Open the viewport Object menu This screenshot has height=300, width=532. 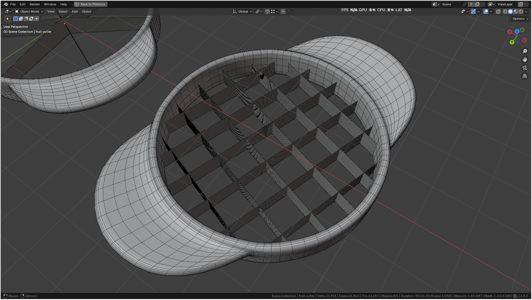tap(86, 11)
